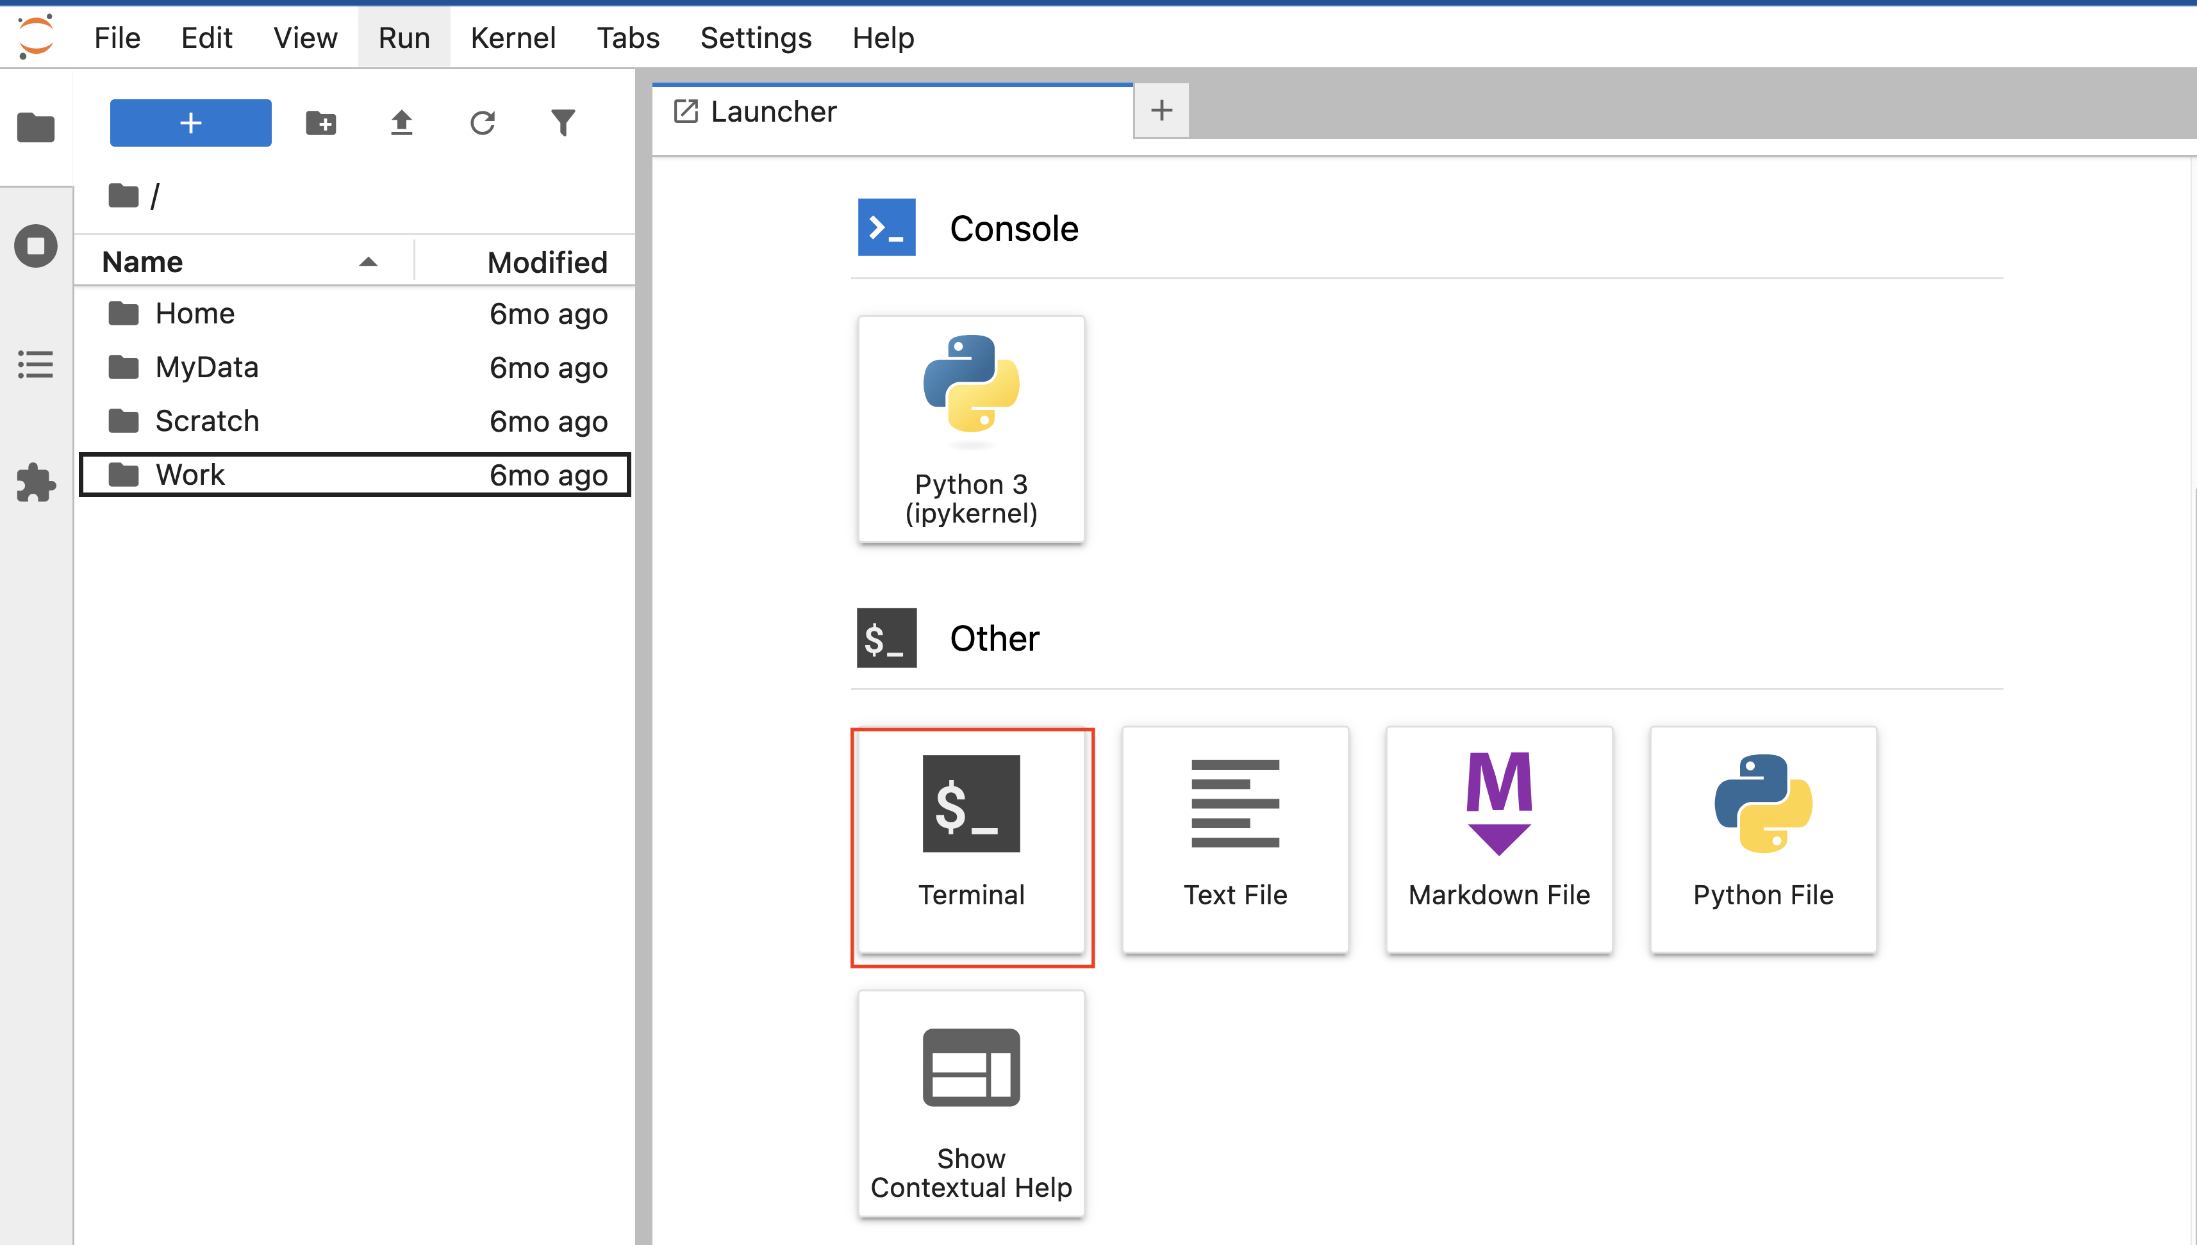The width and height of the screenshot is (2197, 1245).
Task: Toggle the file filter funnel icon
Action: pos(563,123)
